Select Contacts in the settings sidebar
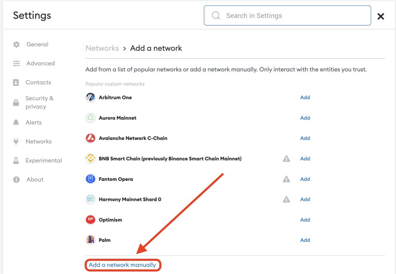Screen dimensions: 396x274 pyautogui.click(x=38, y=82)
